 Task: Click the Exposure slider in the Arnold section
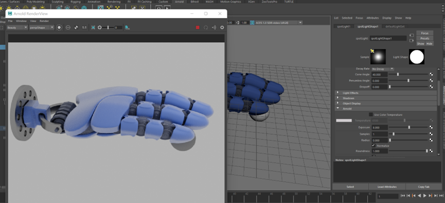click(x=408, y=127)
